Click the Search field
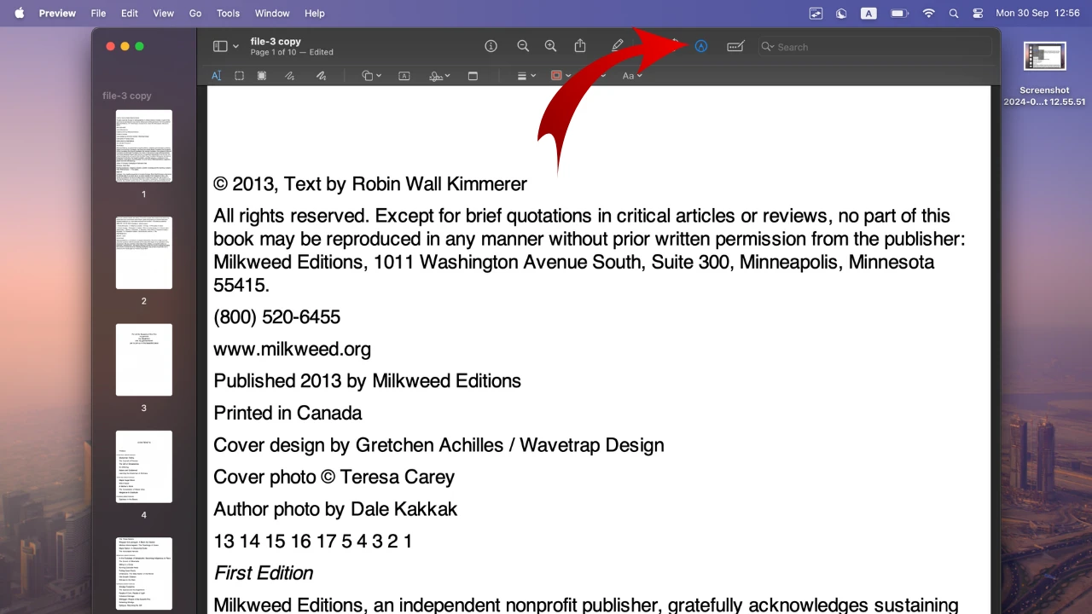This screenshot has height=614, width=1092. pos(875,47)
